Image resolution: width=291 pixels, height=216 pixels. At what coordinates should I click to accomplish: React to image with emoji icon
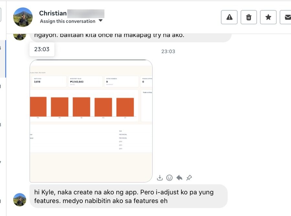(169, 178)
